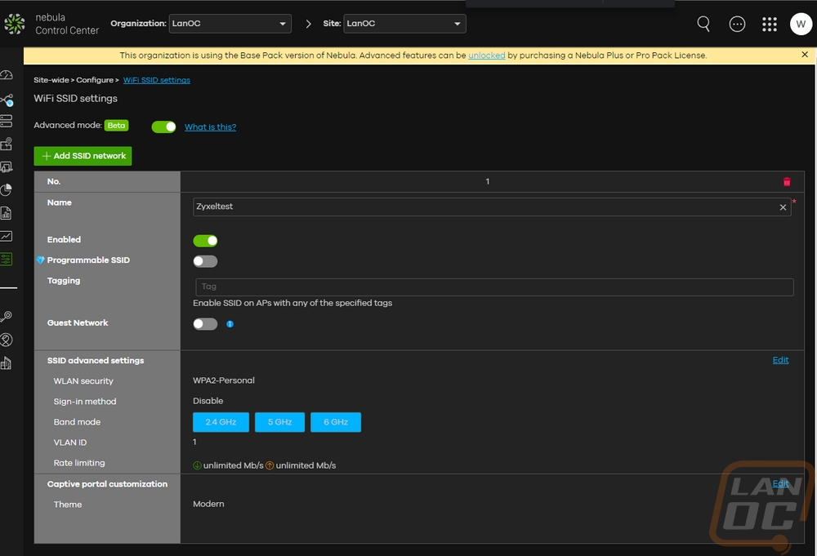
Task: Open the report document icon in sidebar
Action: tap(7, 213)
